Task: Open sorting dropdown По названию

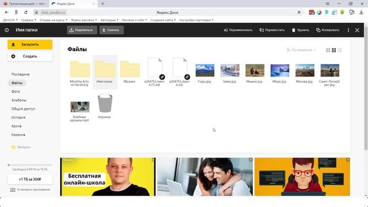Action: click(x=301, y=50)
